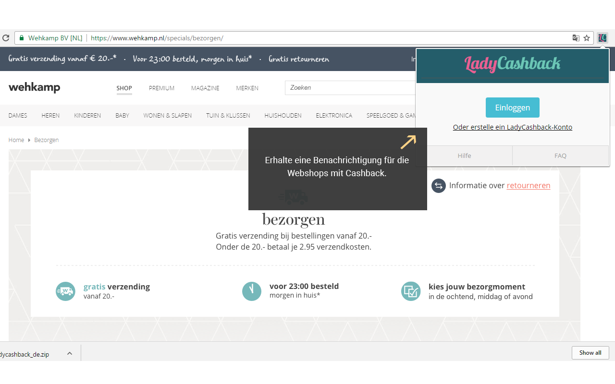
Task: Click 'Gratis retourneren' in the top banner
Action: [x=299, y=59]
